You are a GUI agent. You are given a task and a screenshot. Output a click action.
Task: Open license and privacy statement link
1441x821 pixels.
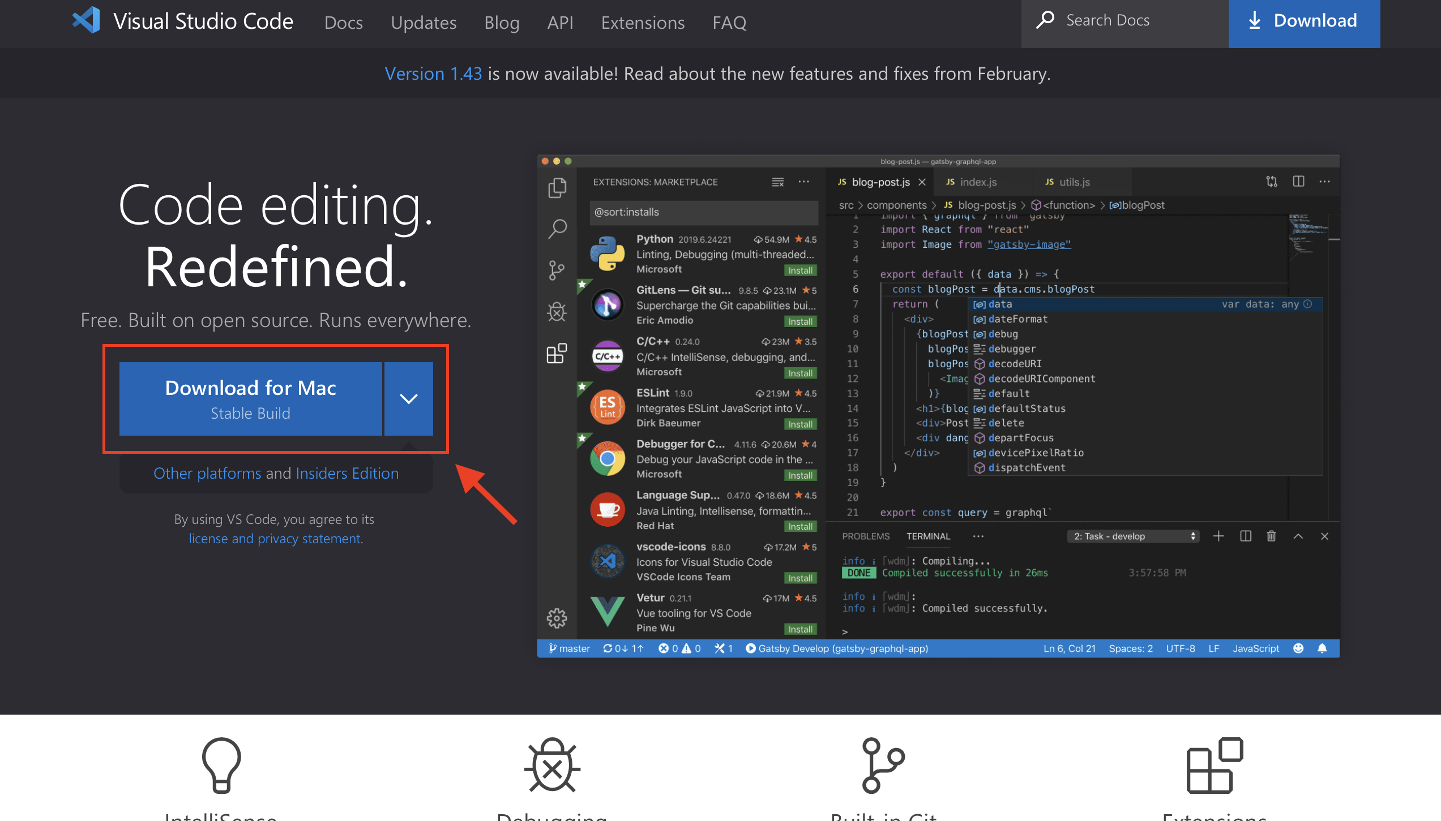coord(275,538)
